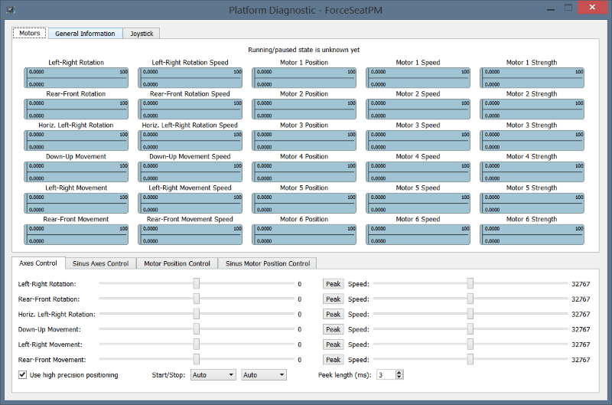Increase Peek length with up stepper arrow
The width and height of the screenshot is (612, 405).
(x=399, y=373)
